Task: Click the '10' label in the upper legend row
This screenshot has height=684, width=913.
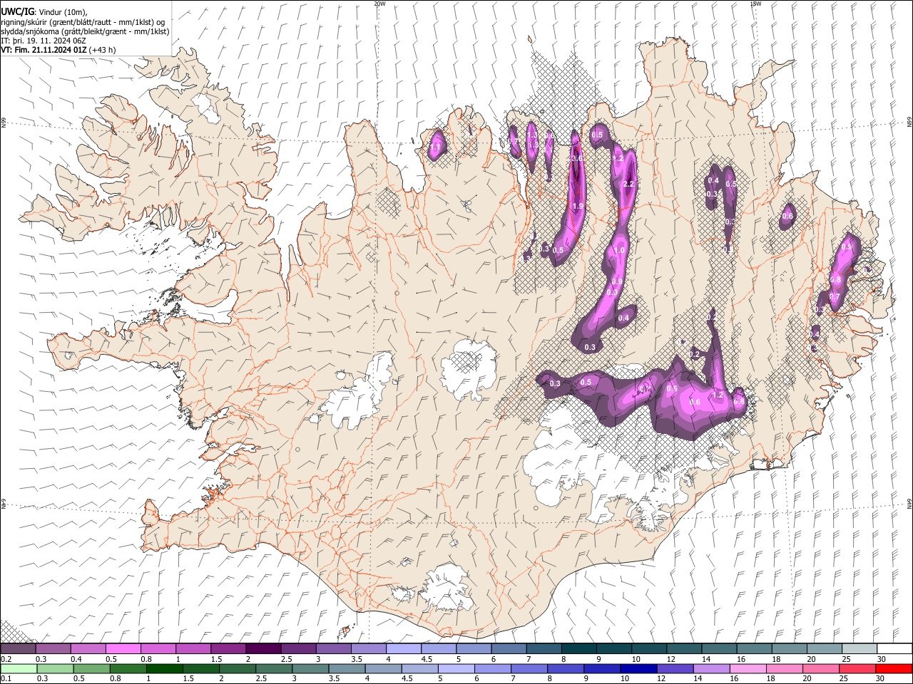Action: [636, 659]
